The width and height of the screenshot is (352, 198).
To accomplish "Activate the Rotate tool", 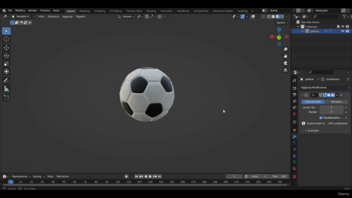I will point(6,56).
